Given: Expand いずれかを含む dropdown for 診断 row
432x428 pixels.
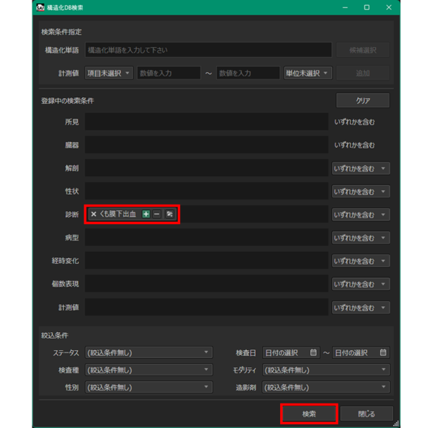Looking at the screenshot, I should point(360,215).
